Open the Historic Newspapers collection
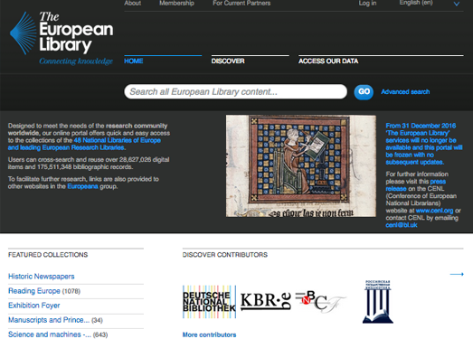 point(42,277)
